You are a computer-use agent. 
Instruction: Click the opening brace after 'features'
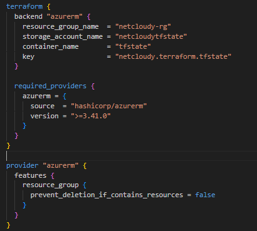tap(53, 176)
